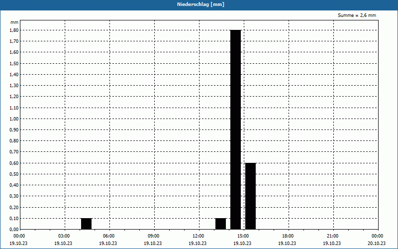Select the 06:00 time axis label
This screenshot has height=249, width=398.
point(109,236)
